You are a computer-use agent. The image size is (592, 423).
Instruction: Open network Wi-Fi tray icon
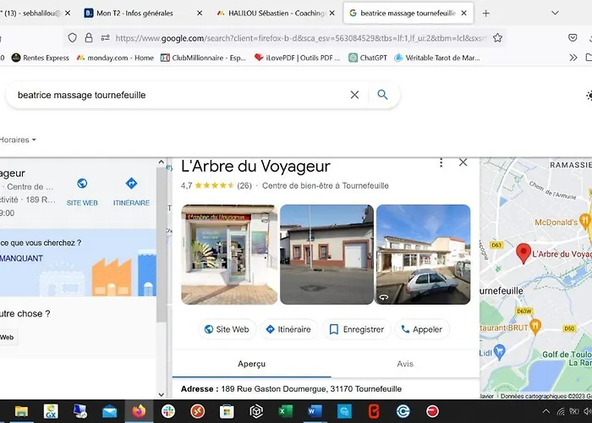(561, 411)
